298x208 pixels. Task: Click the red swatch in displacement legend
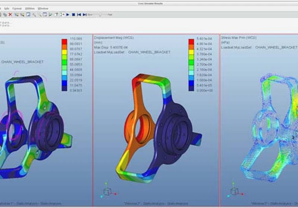[x=191, y=42]
